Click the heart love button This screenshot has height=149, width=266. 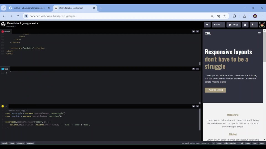pyautogui.click(x=207, y=25)
